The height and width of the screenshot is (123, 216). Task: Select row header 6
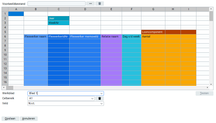click(5, 36)
